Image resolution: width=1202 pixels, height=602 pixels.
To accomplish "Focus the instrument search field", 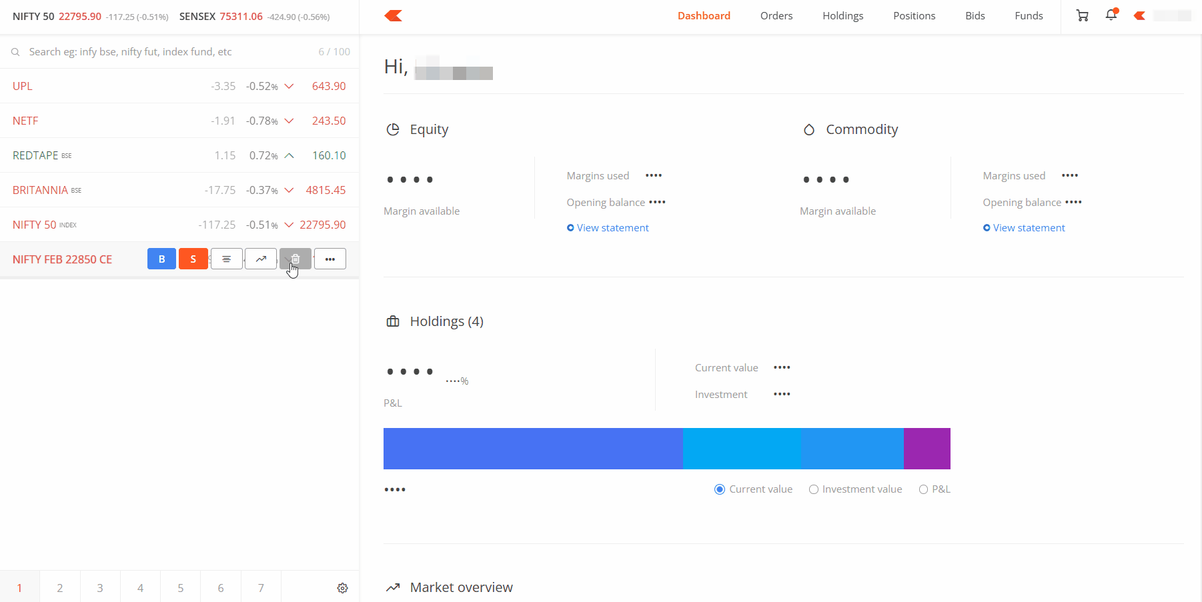I will point(167,52).
